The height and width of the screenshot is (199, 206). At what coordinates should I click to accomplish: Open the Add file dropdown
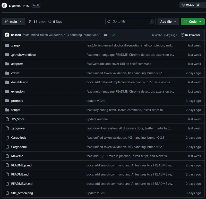click(168, 22)
